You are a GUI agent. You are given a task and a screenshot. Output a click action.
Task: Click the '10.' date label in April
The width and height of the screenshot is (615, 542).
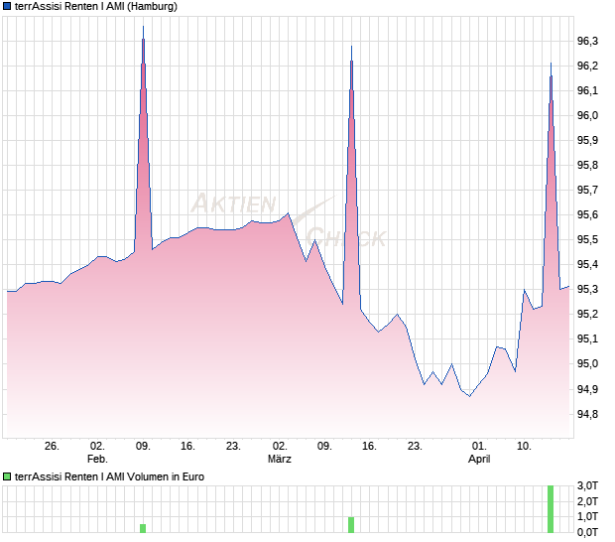click(x=524, y=447)
